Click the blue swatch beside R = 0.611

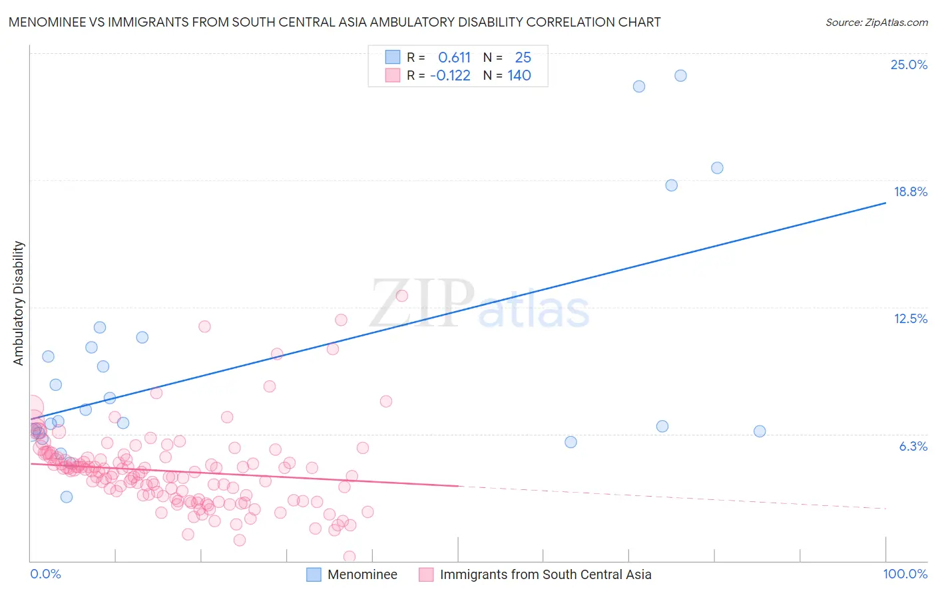click(393, 57)
